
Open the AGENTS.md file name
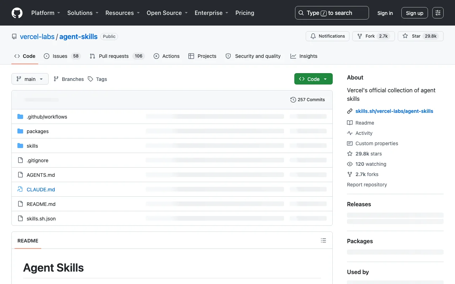click(x=41, y=175)
